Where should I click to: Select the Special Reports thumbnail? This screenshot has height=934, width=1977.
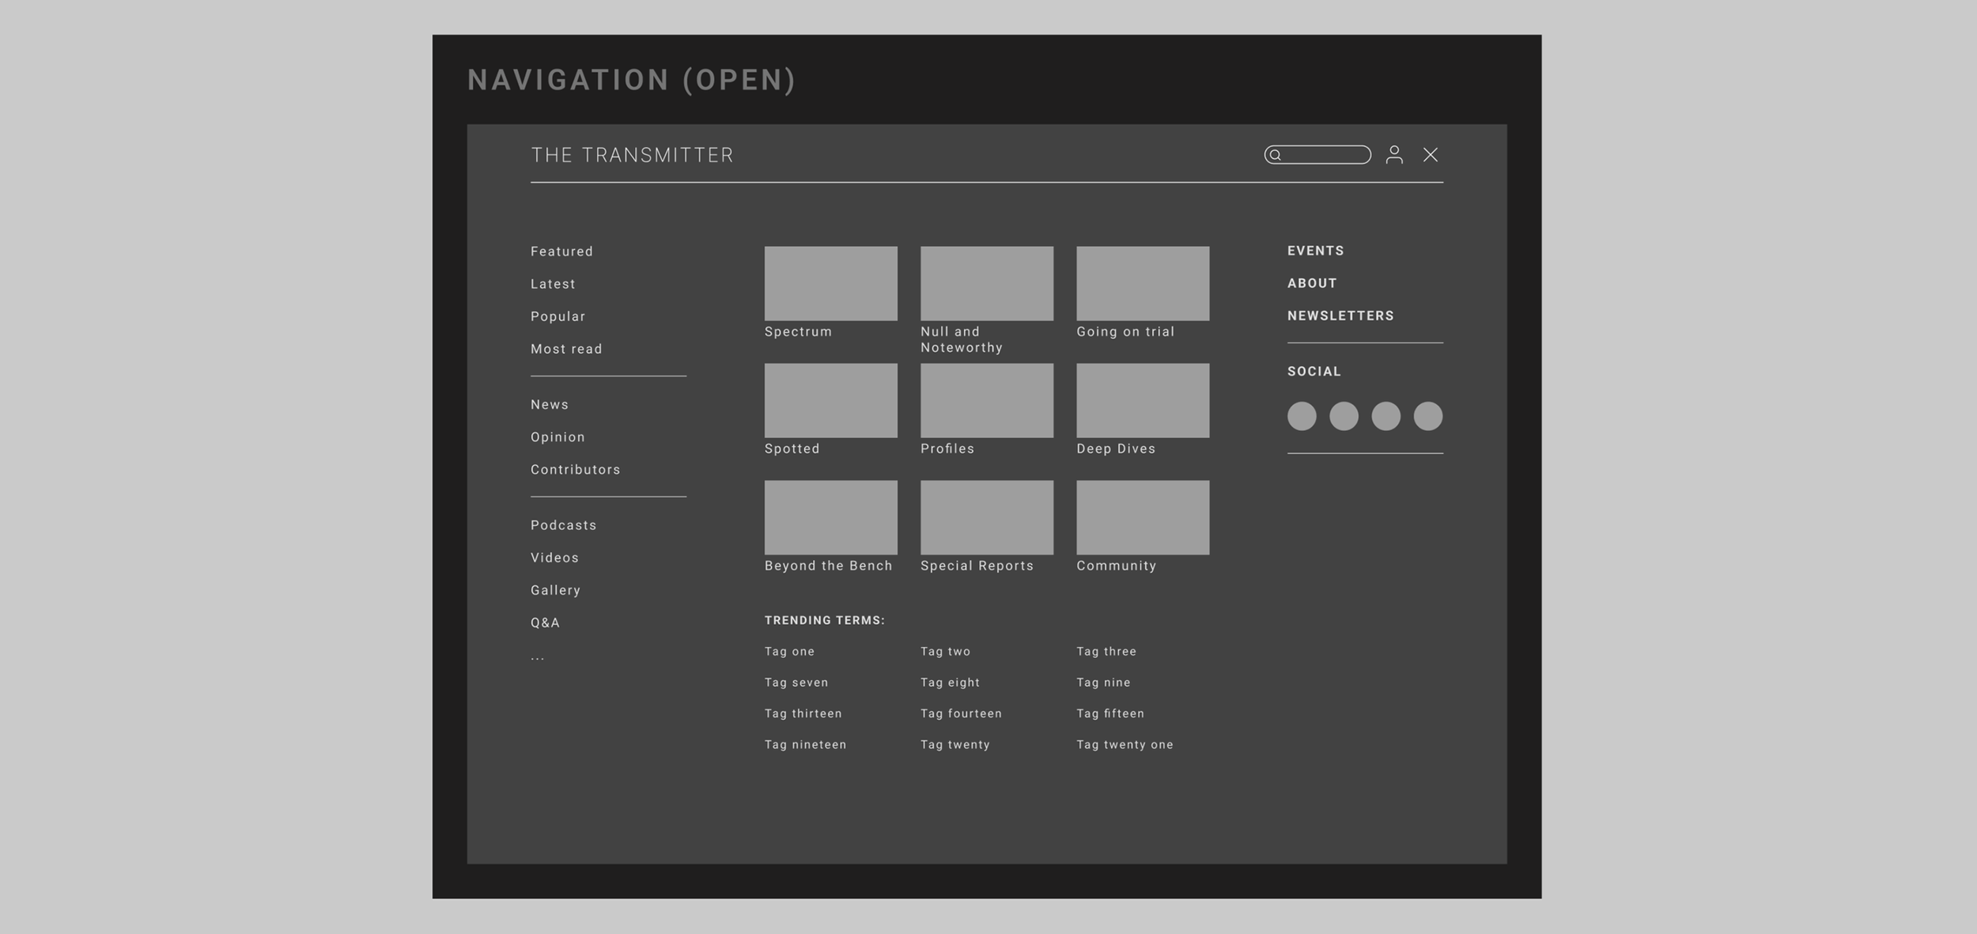(986, 517)
